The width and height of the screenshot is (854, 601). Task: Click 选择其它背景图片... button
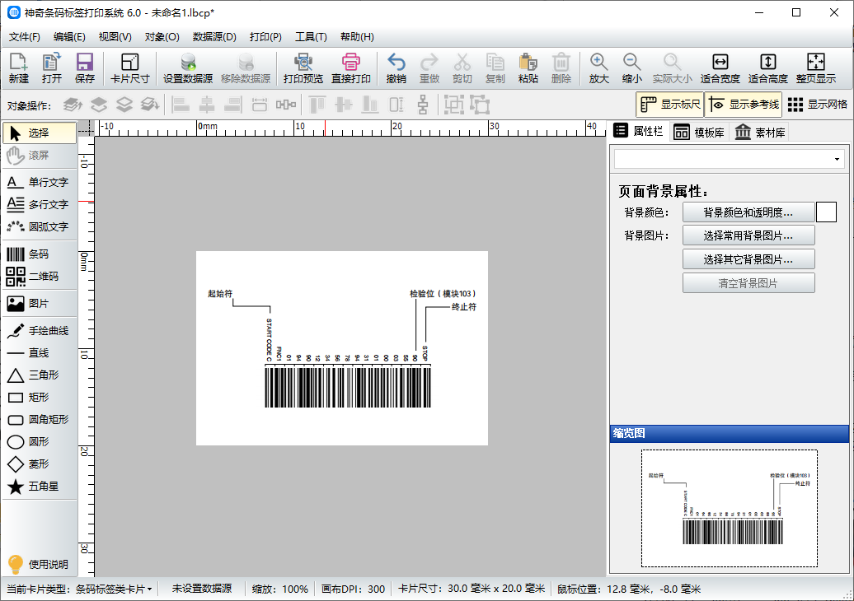[748, 259]
